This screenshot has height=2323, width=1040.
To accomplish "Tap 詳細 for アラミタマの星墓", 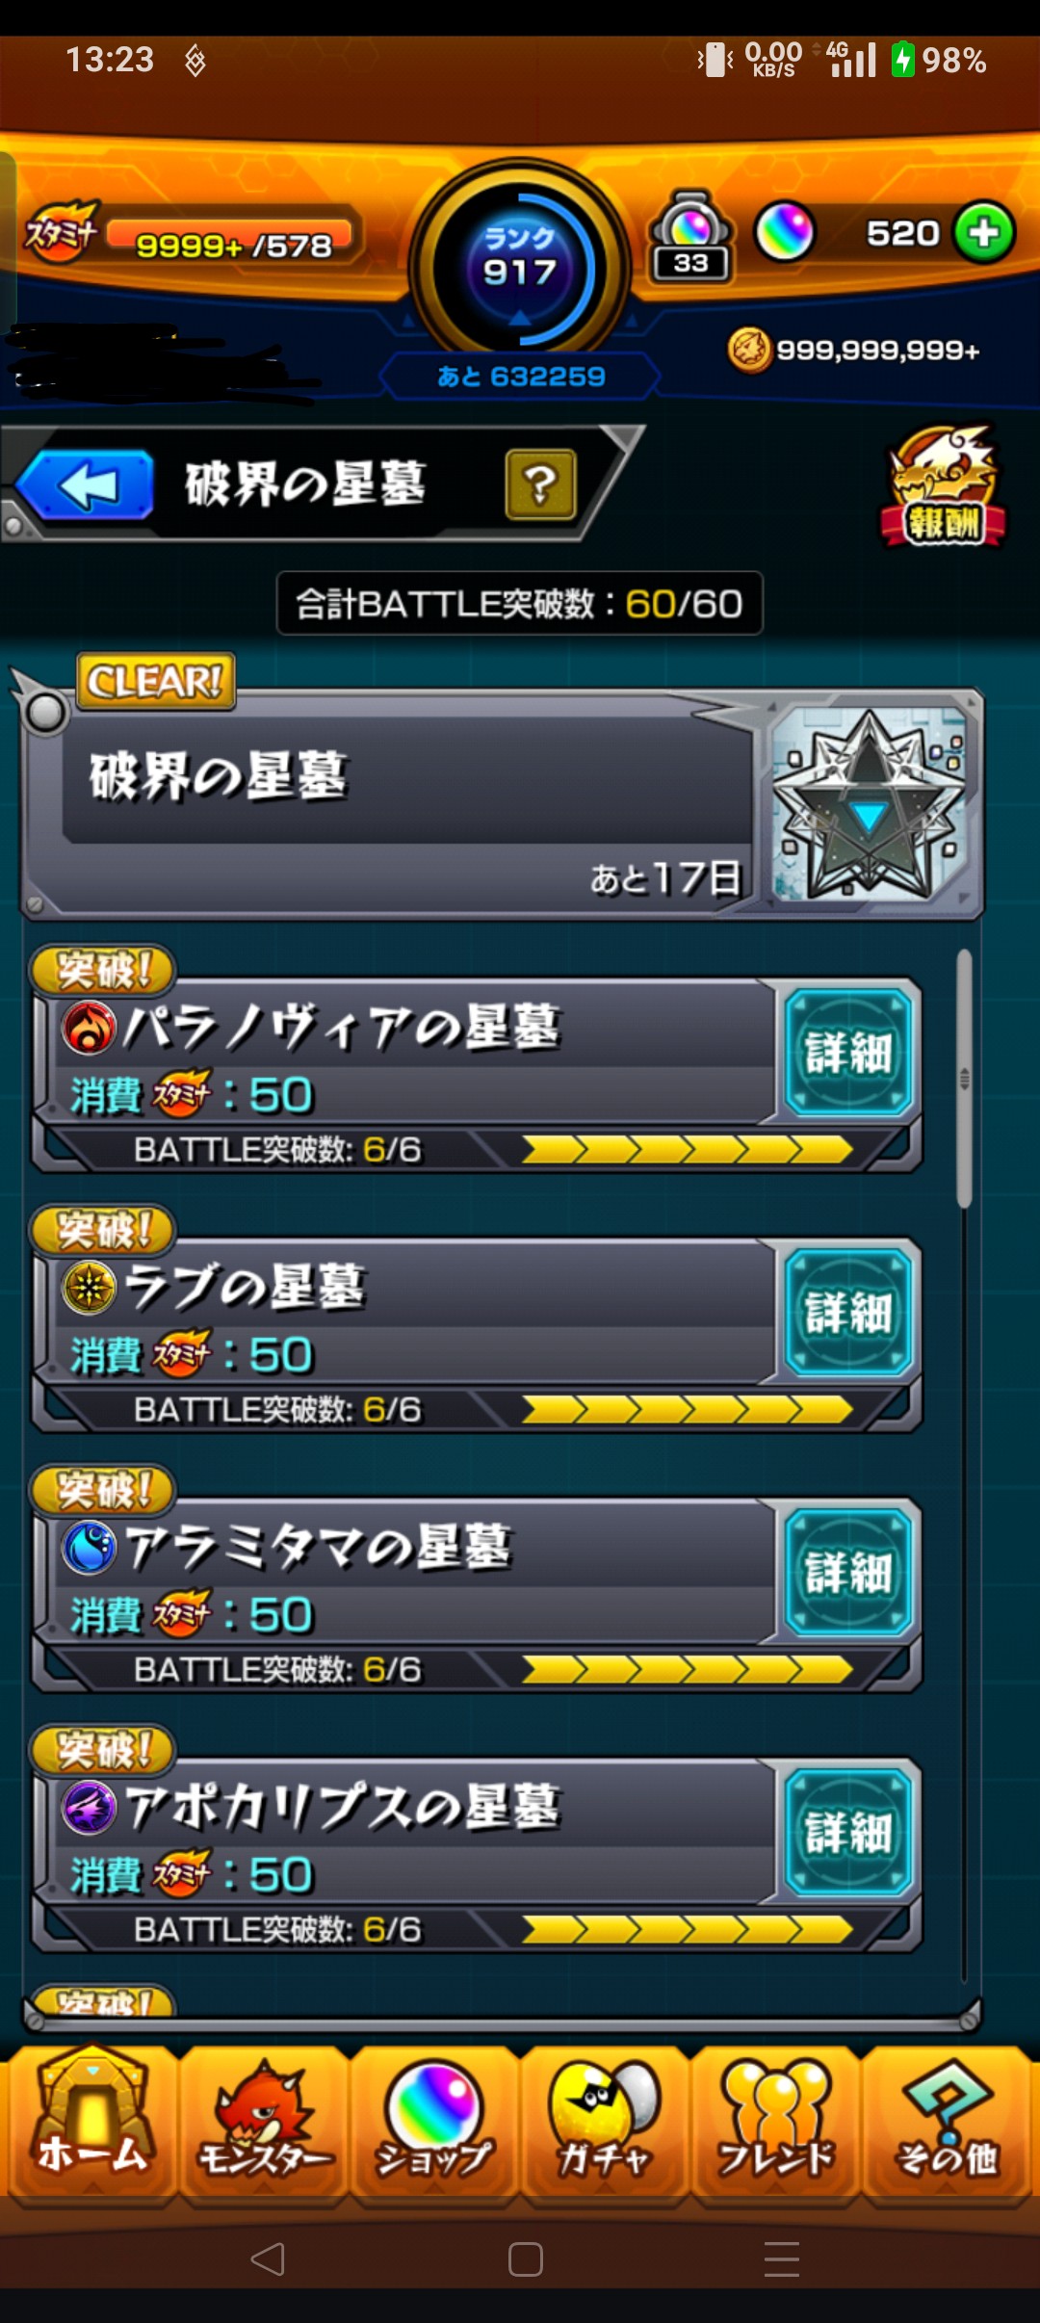I will 848,1572.
